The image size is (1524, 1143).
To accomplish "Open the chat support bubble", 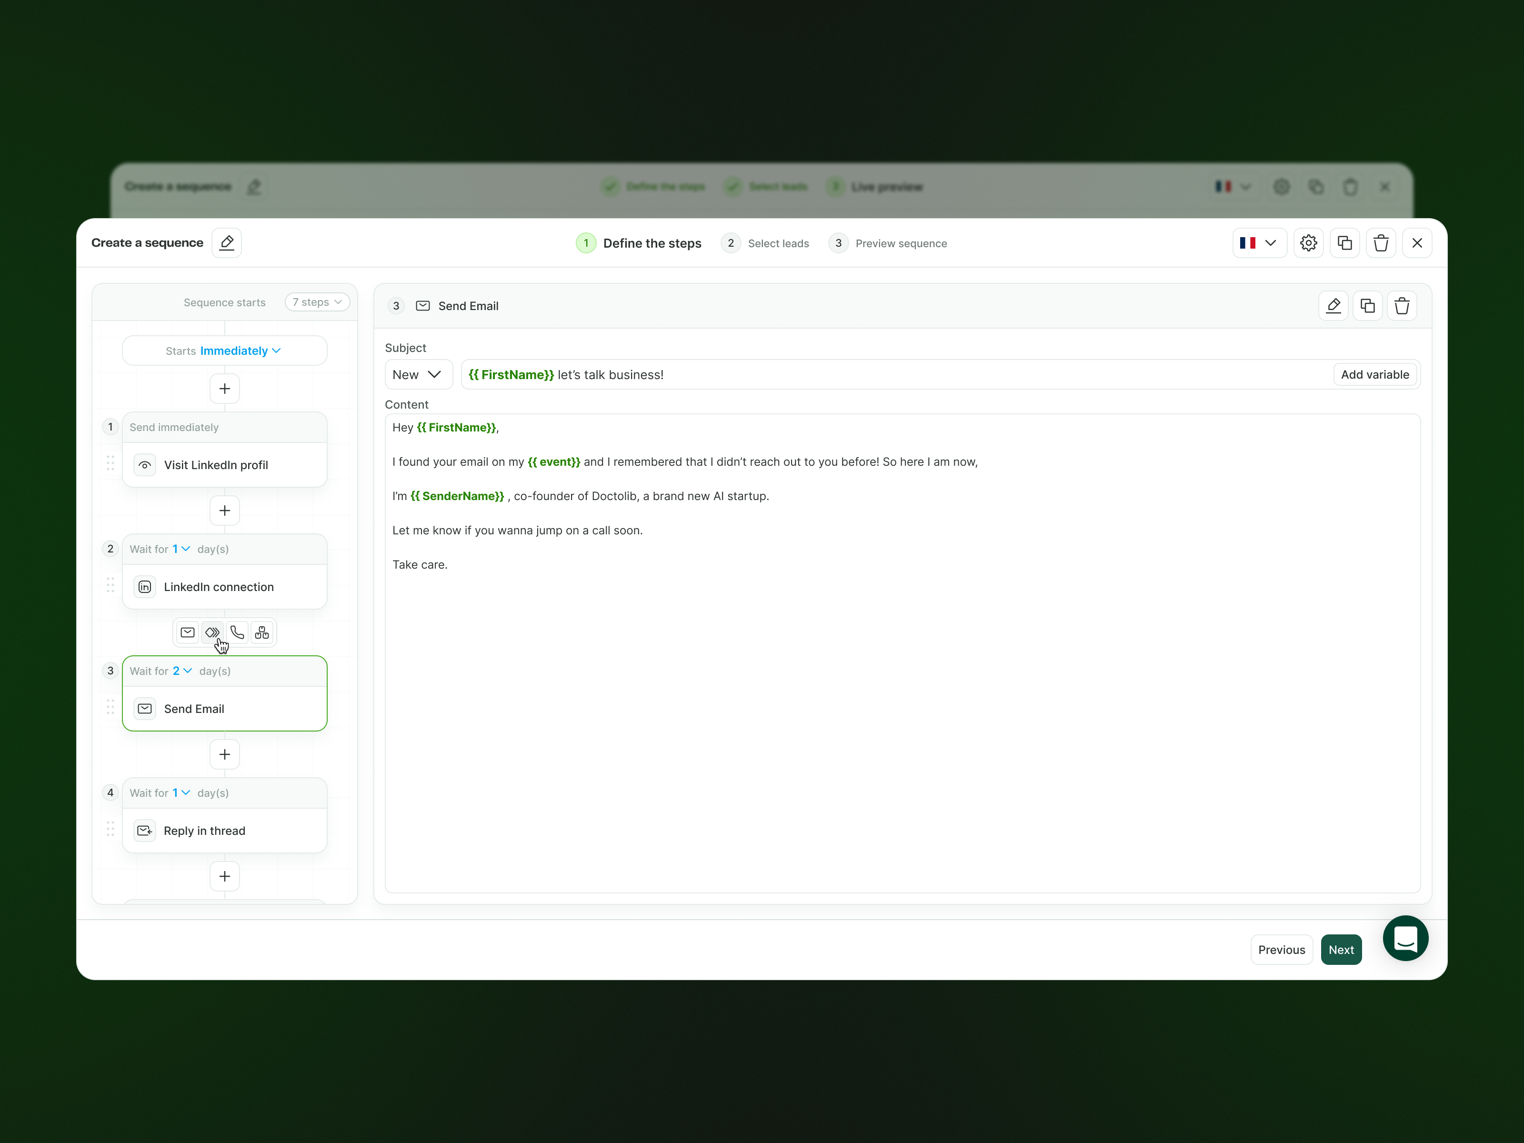I will click(x=1405, y=938).
